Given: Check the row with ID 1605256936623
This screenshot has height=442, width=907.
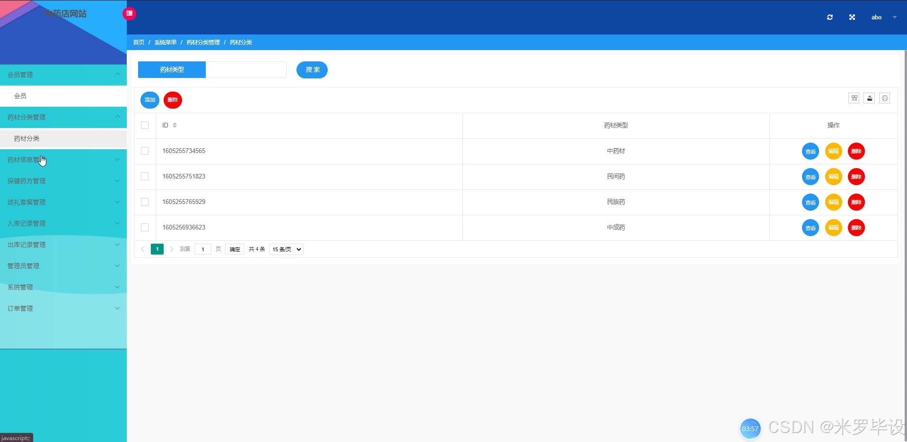Looking at the screenshot, I should [x=145, y=227].
